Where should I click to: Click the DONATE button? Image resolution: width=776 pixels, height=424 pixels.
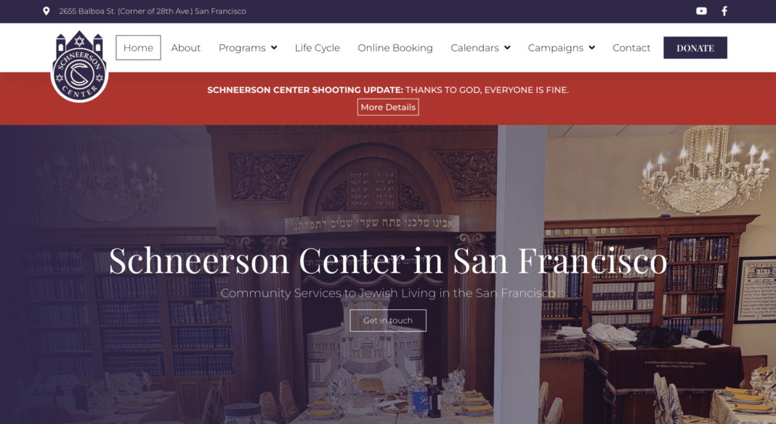tap(695, 47)
